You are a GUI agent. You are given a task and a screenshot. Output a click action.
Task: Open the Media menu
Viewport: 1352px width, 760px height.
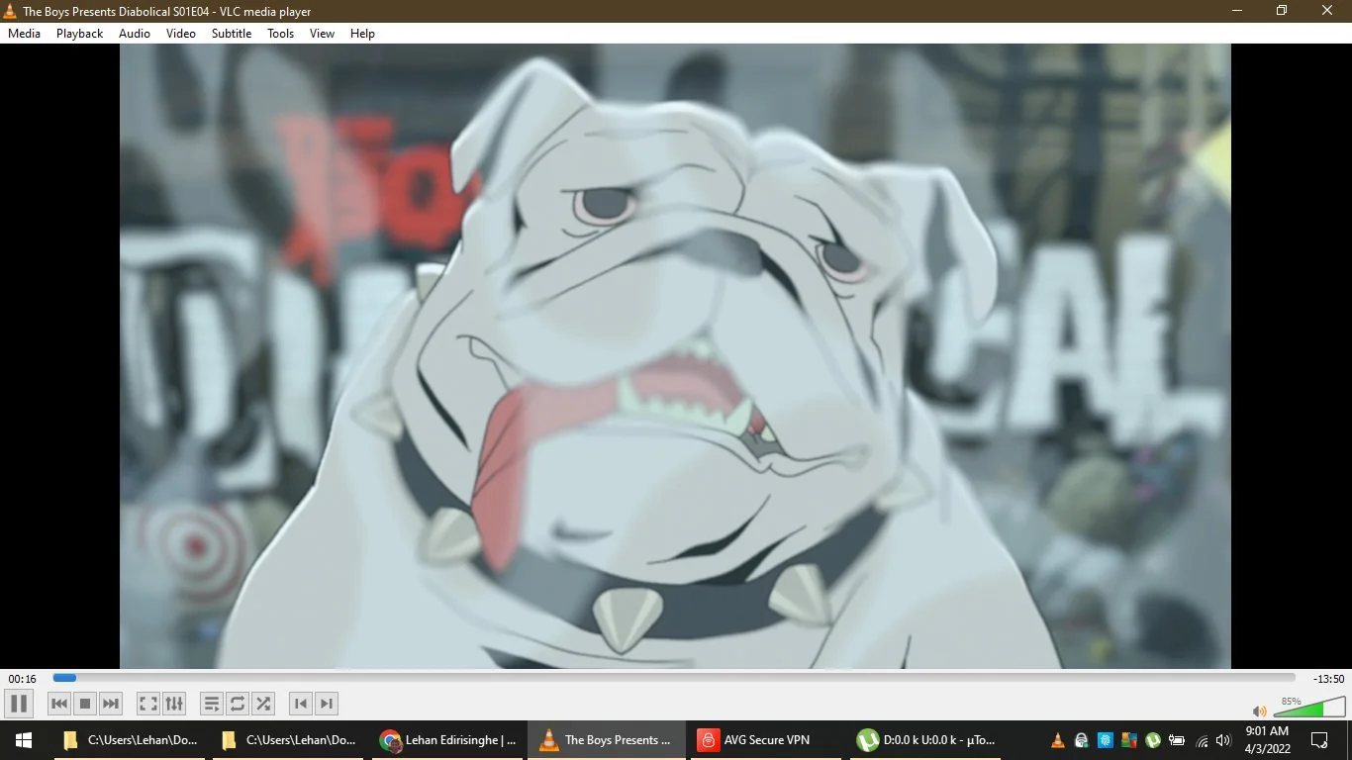pos(25,33)
